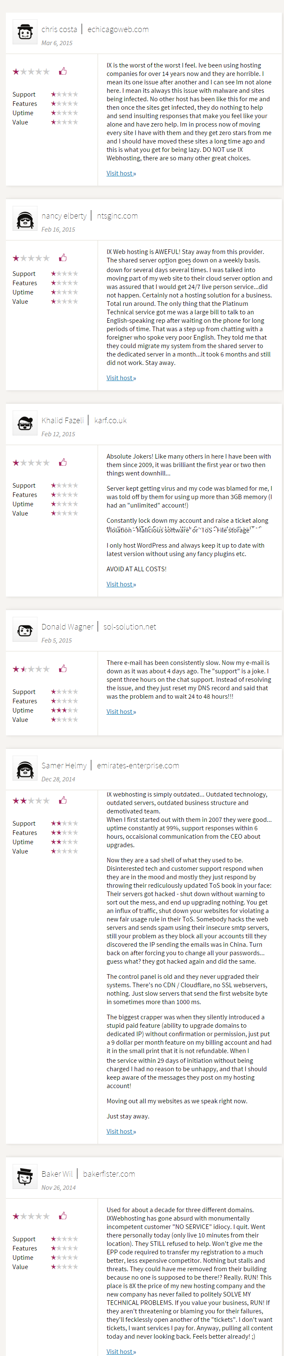The width and height of the screenshot is (284, 1356).
Task: Go to the sol-solution.net link
Action: tap(130, 627)
